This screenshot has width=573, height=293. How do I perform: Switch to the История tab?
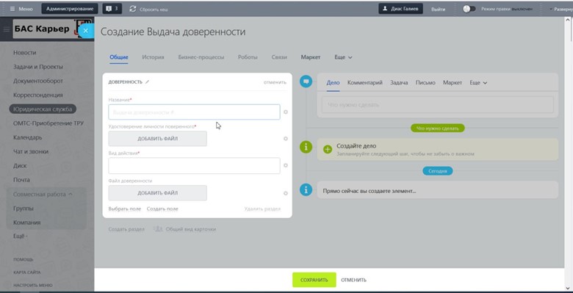click(x=153, y=57)
